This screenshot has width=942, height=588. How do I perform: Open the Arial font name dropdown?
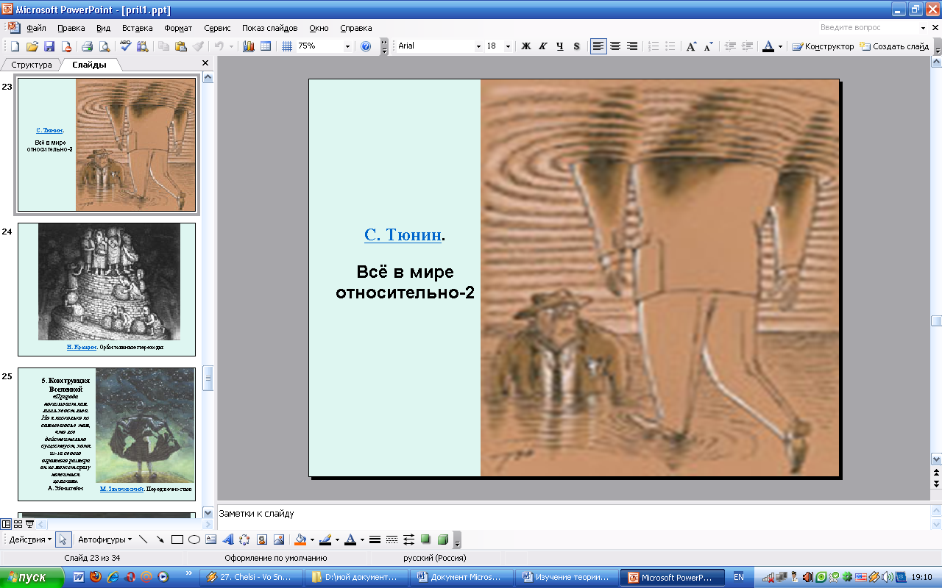(x=478, y=46)
